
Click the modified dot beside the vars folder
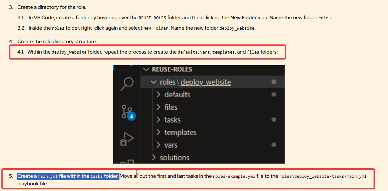click(x=274, y=145)
